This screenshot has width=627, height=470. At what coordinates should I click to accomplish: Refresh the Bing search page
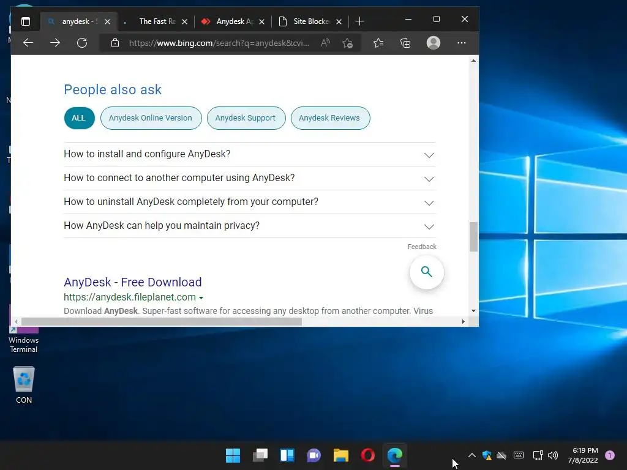tap(82, 43)
